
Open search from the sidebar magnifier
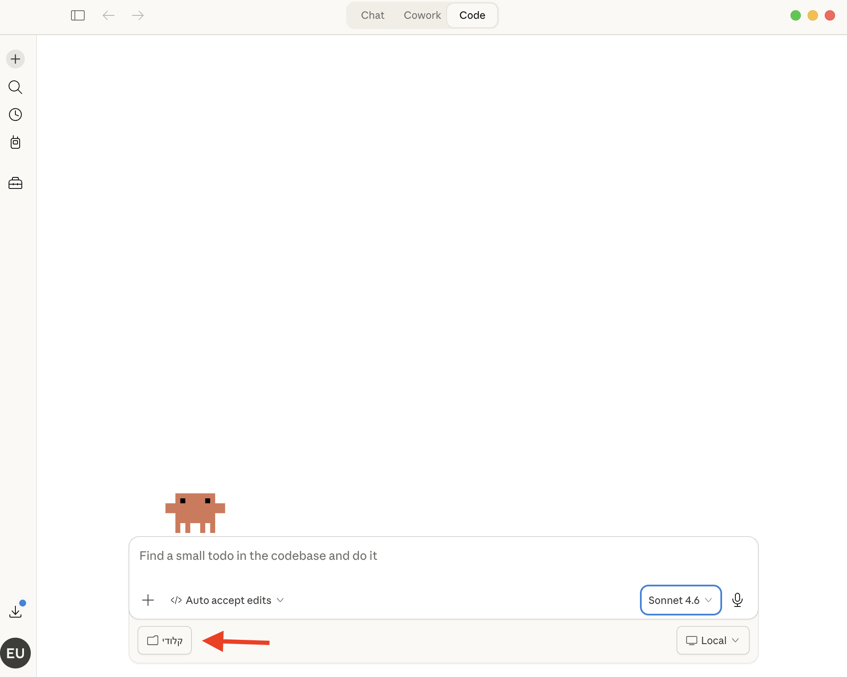[x=15, y=87]
